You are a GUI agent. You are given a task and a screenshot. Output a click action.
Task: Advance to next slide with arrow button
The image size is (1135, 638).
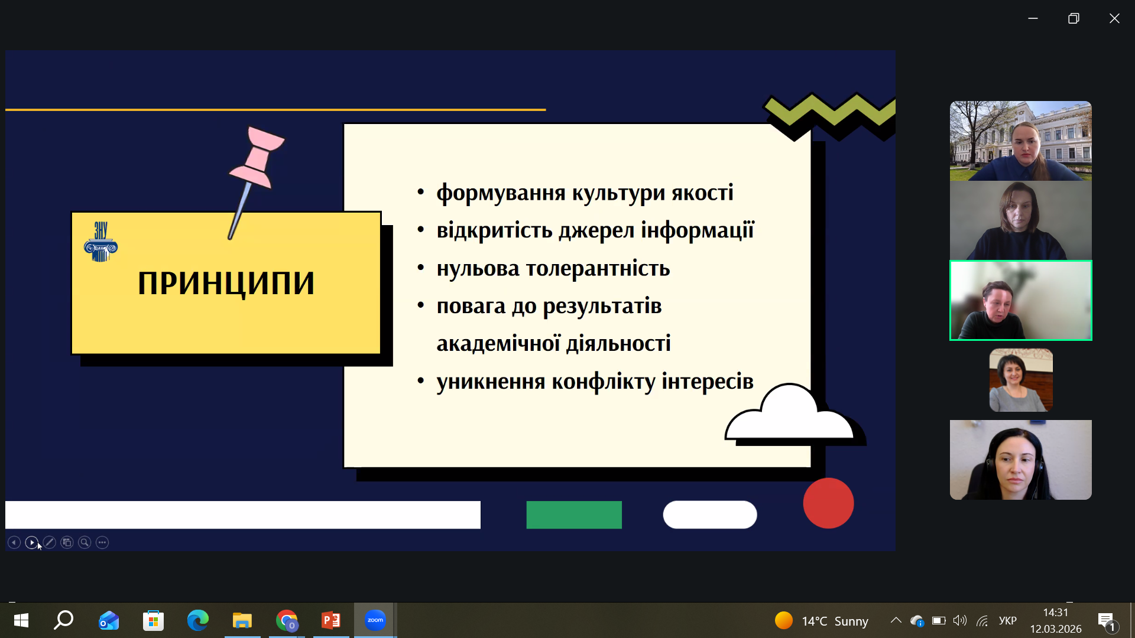tap(32, 542)
